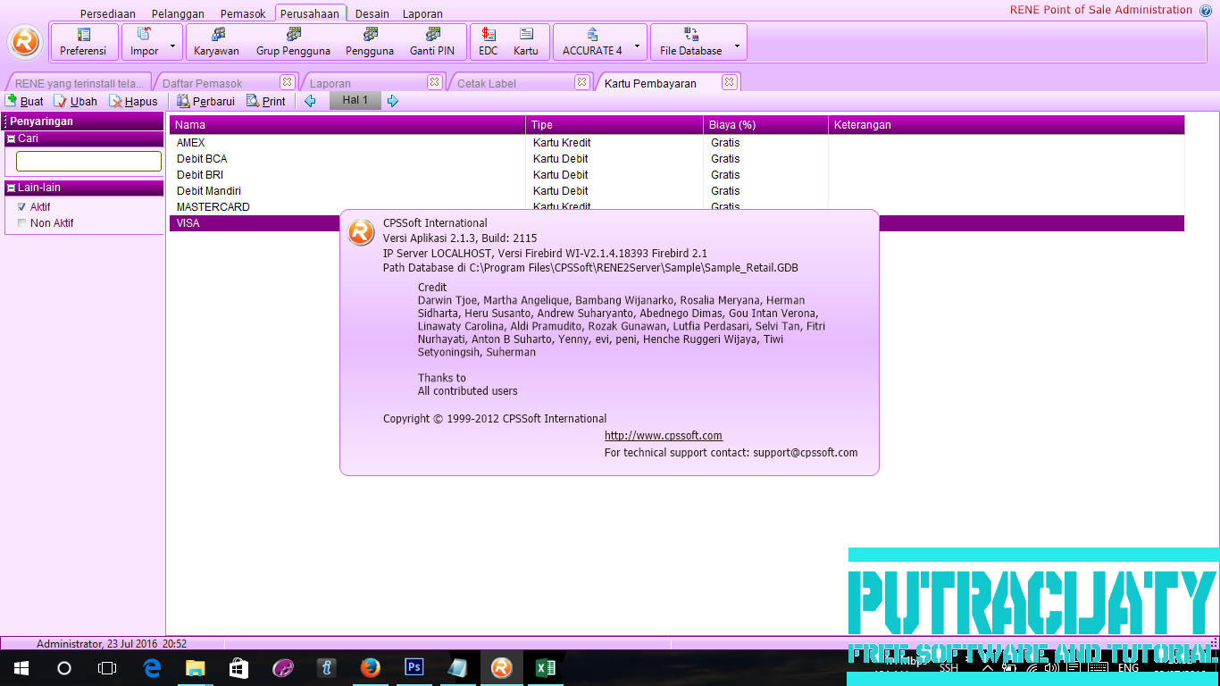1220x686 pixels.
Task: Open the help question mark icon
Action: point(1206,11)
